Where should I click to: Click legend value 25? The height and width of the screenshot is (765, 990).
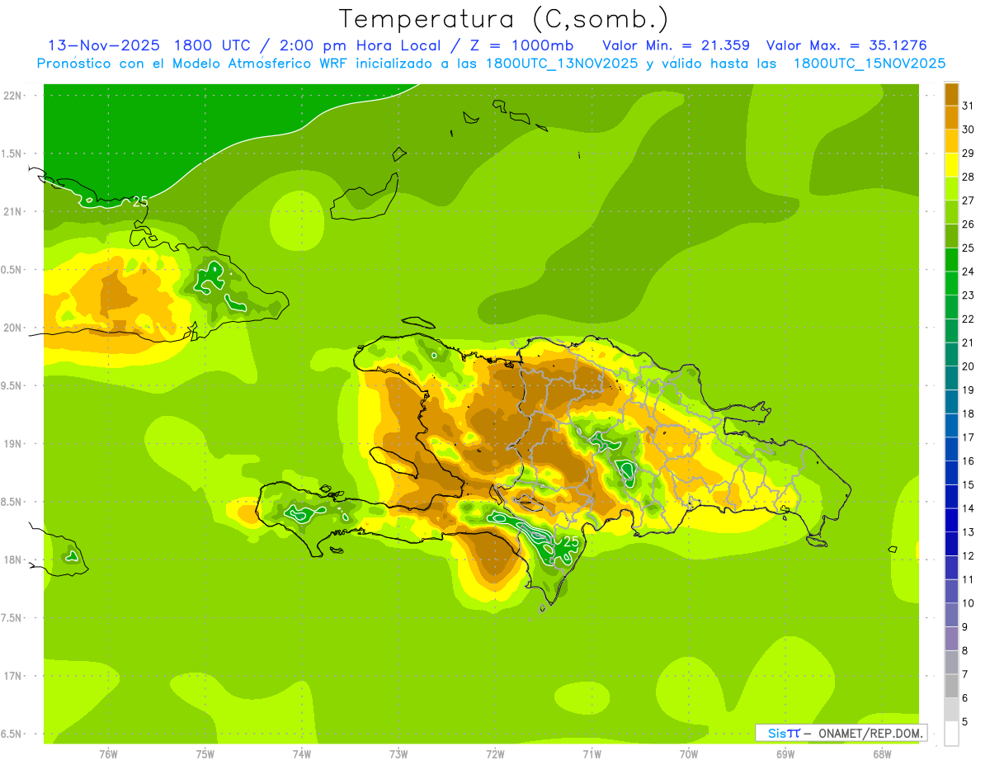click(x=969, y=248)
